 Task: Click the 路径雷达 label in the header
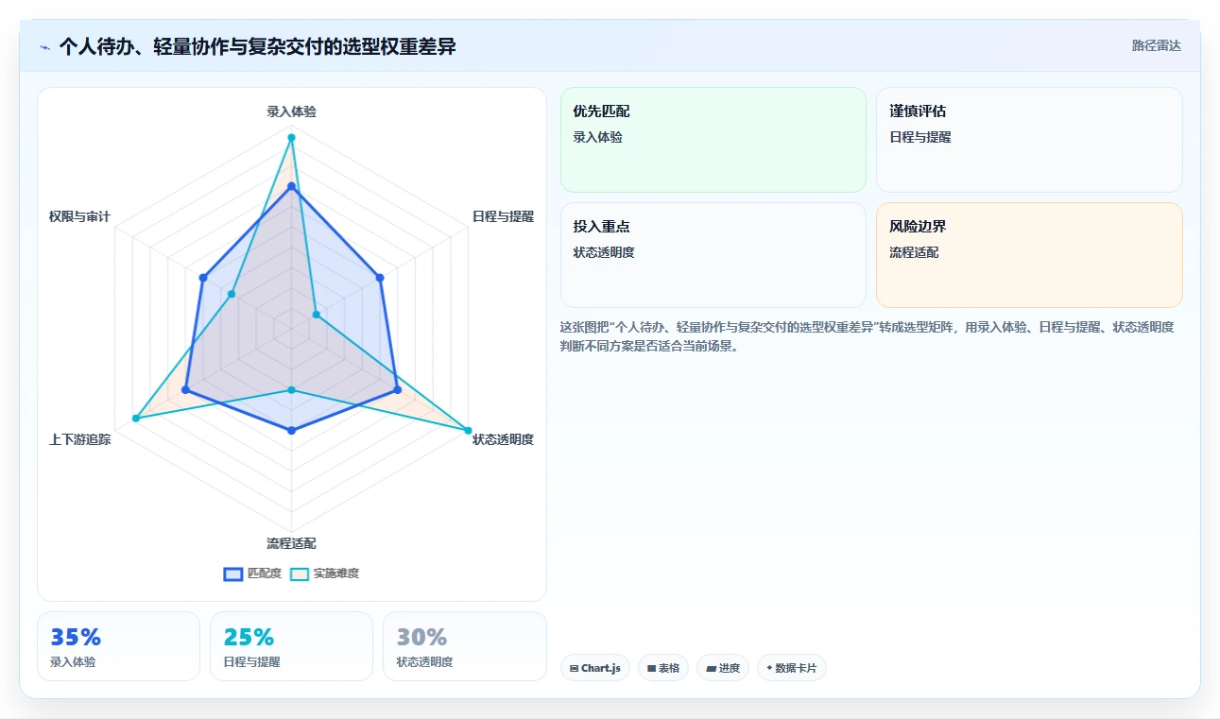click(1157, 45)
